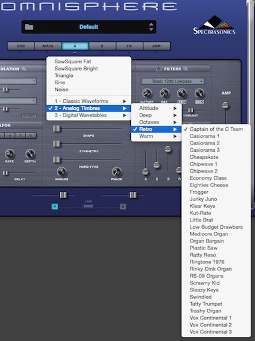This screenshot has height=341, width=255.
Task: Select Eighties Cheese timbre
Action: (216, 185)
